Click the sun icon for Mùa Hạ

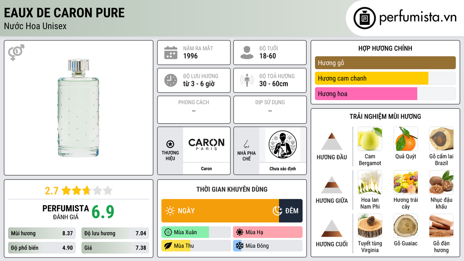point(240,232)
